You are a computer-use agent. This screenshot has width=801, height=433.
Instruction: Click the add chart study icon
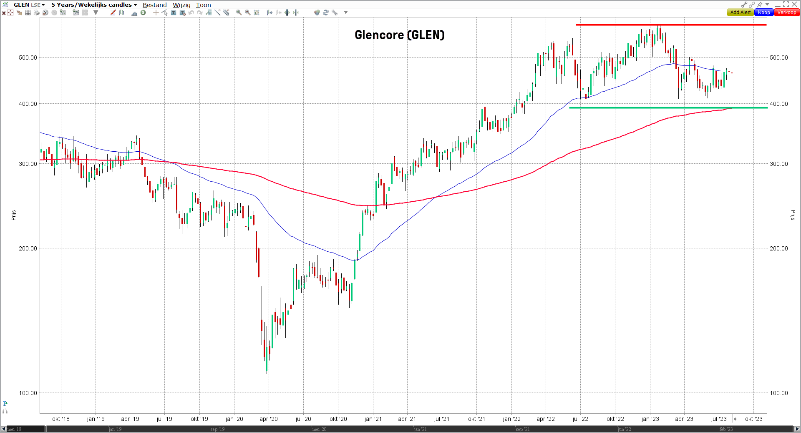pyautogui.click(x=76, y=13)
